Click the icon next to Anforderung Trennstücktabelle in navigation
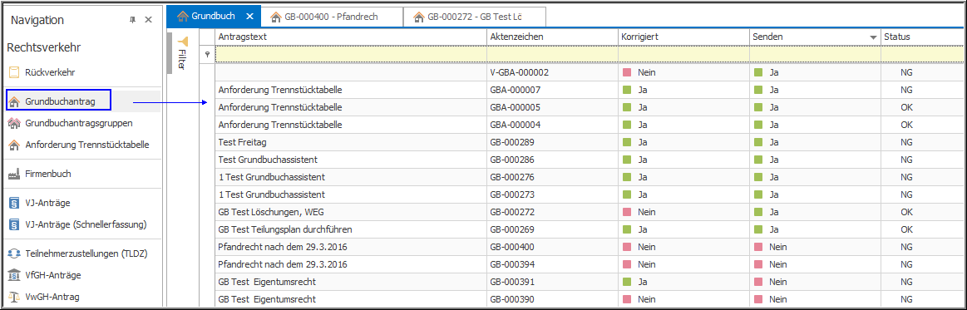Image resolution: width=967 pixels, height=310 pixels. point(13,145)
